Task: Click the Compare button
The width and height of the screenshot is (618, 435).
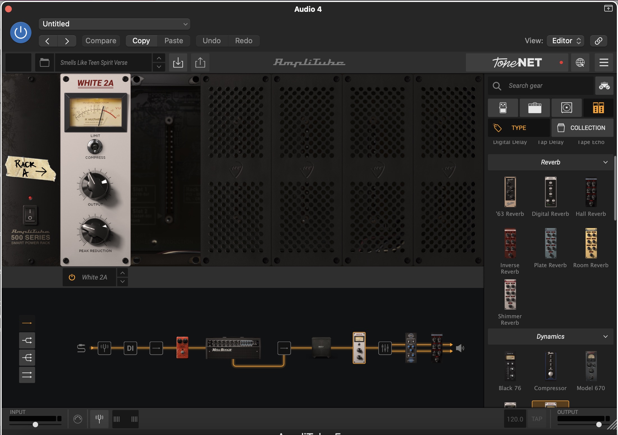Action: (x=101, y=41)
